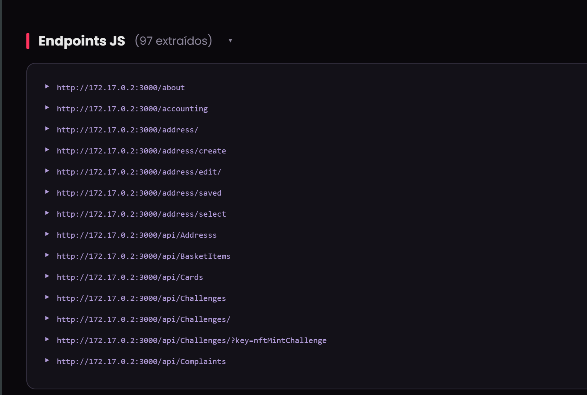Screen dimensions: 587x395
Task: Expand the /address/saved endpoint entry
Action: 47,192
